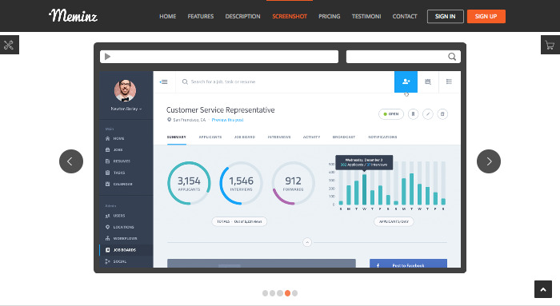The image size is (560, 306).
Task: Open the shopping cart icon
Action: coord(550,45)
